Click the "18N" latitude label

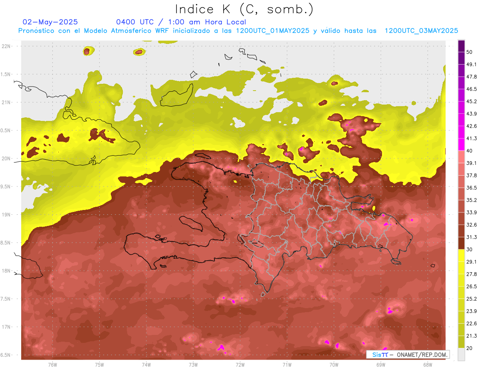click(6, 271)
